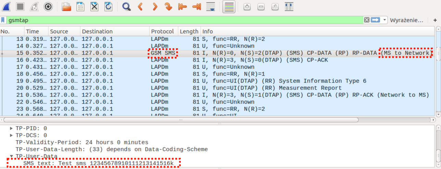Viewport: 441px width, 169px height.
Task: Select packet 18 with N(R)=1
Action: point(217,74)
